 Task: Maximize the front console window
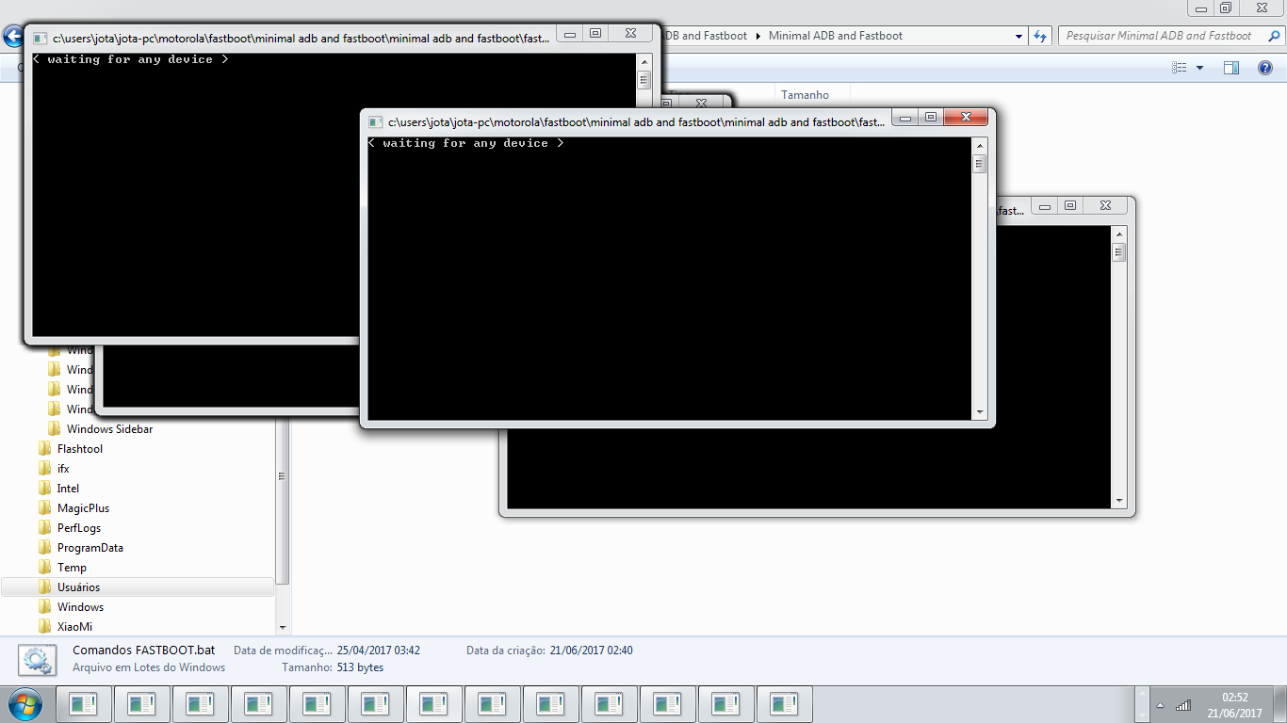pyautogui.click(x=931, y=118)
